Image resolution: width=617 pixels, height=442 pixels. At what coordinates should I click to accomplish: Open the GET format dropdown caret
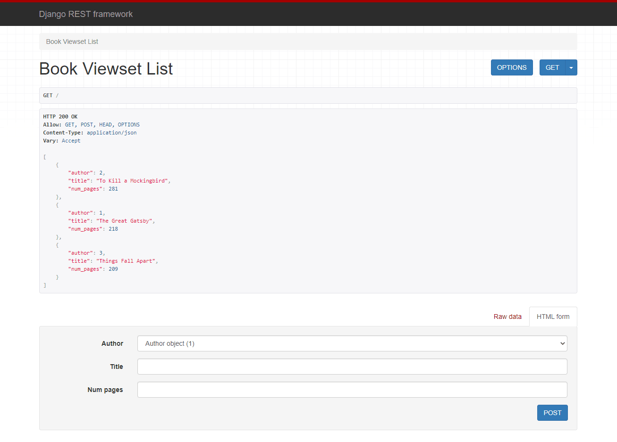click(x=571, y=67)
